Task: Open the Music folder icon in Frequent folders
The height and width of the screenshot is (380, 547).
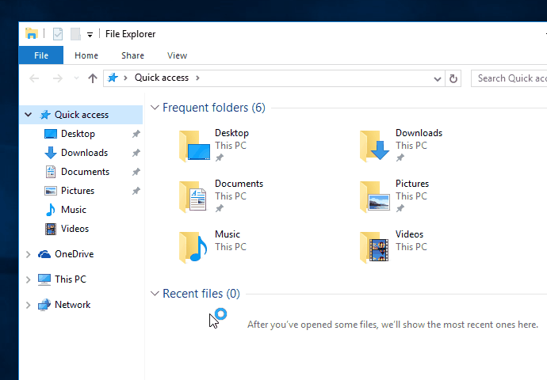Action: pos(193,247)
